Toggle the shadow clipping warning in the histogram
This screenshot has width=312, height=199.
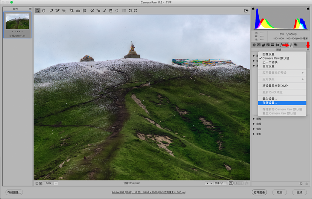[x=253, y=9]
